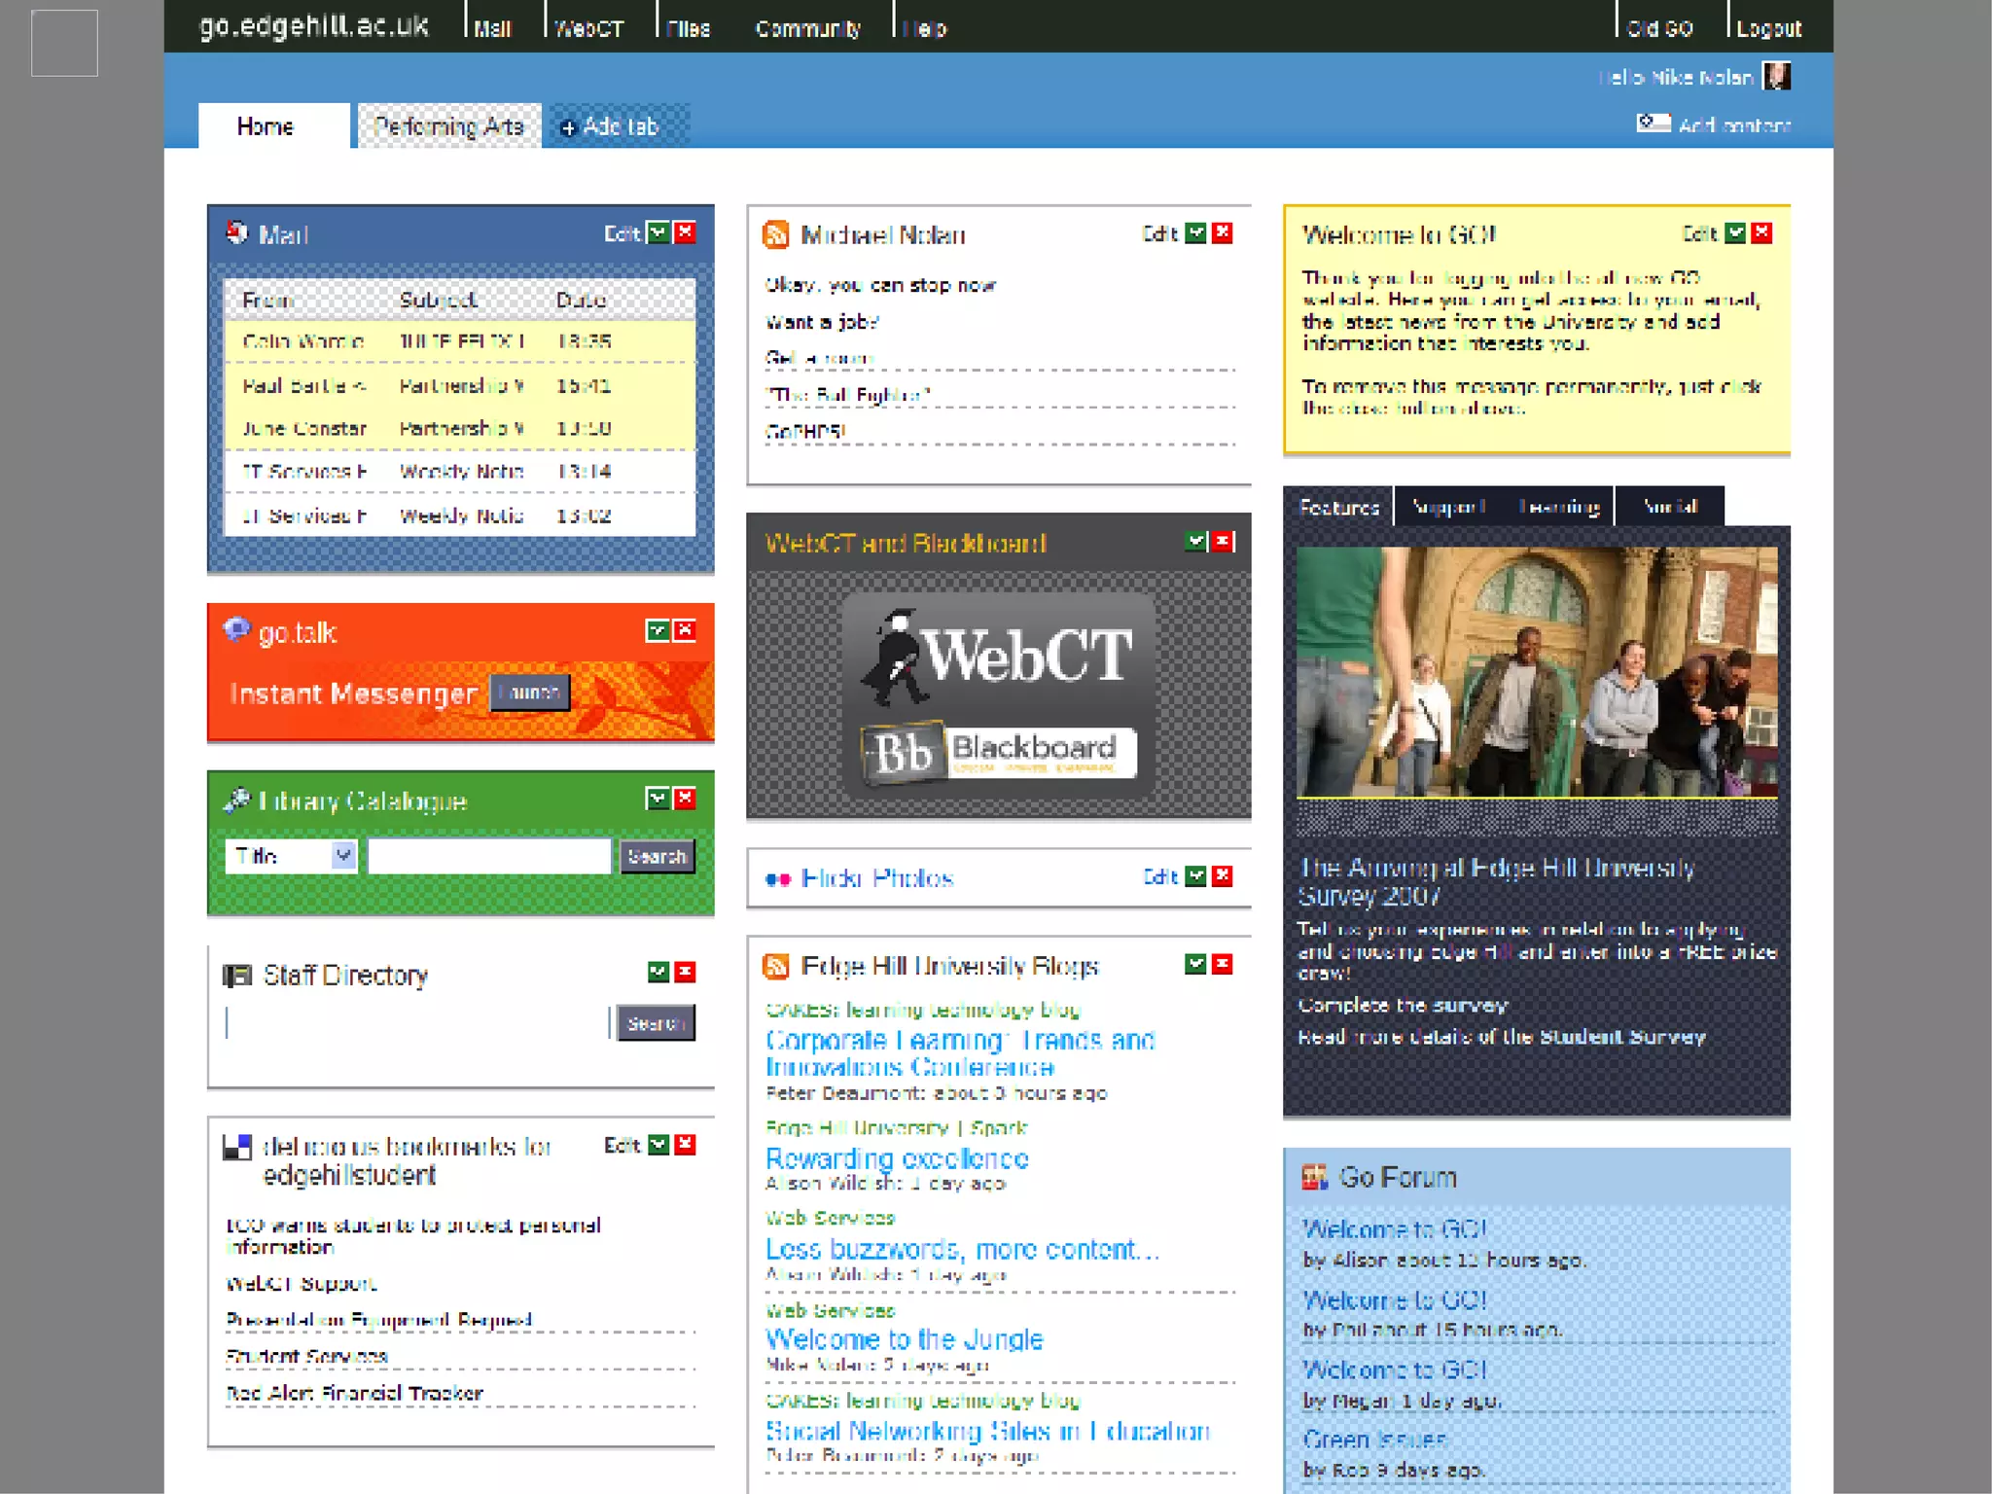Click the Mail widget envelope icon
Viewport: 1992px width, 1494px height.
pos(236,232)
